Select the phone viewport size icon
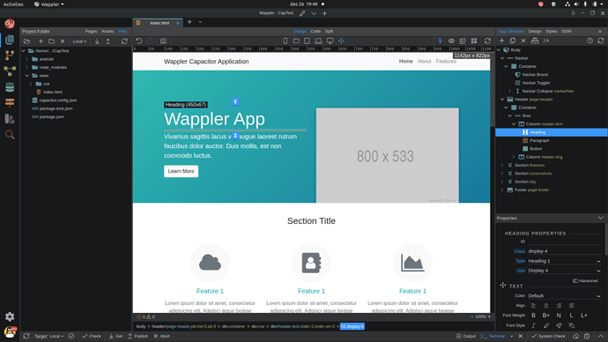 click(x=285, y=41)
